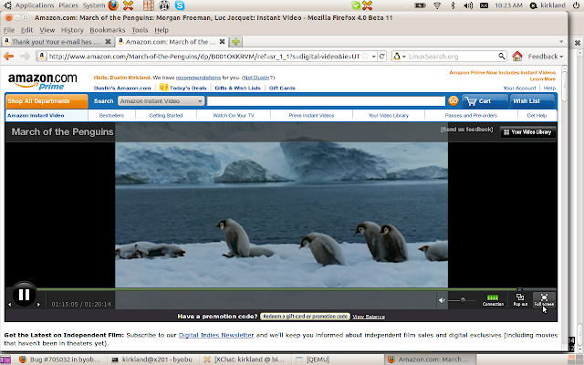Switch video to Full screen
Screen dimensions: 584x365
tap(544, 300)
